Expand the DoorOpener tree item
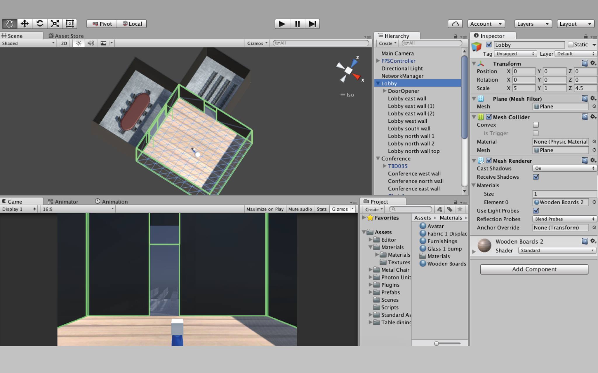Image resolution: width=598 pixels, height=373 pixels. pyautogui.click(x=385, y=91)
